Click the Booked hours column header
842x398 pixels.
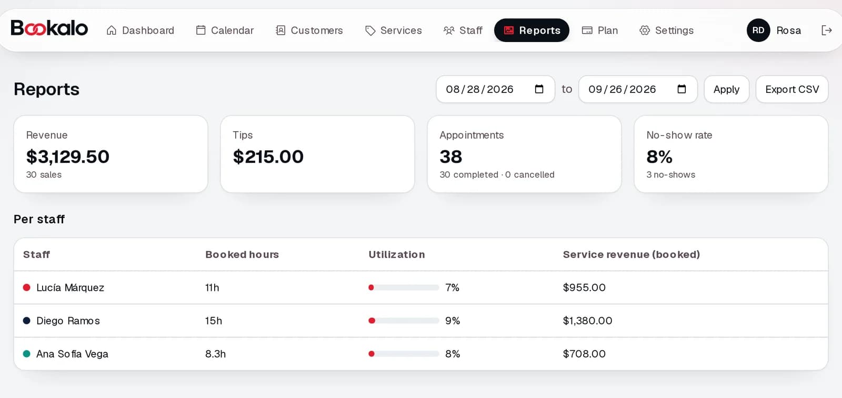coord(242,255)
